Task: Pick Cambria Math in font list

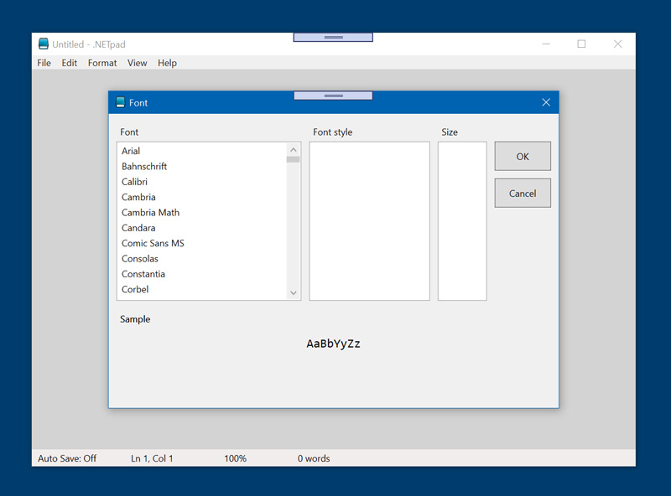Action: click(150, 213)
